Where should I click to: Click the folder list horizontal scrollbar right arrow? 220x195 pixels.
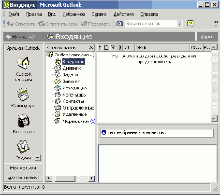click(92, 178)
